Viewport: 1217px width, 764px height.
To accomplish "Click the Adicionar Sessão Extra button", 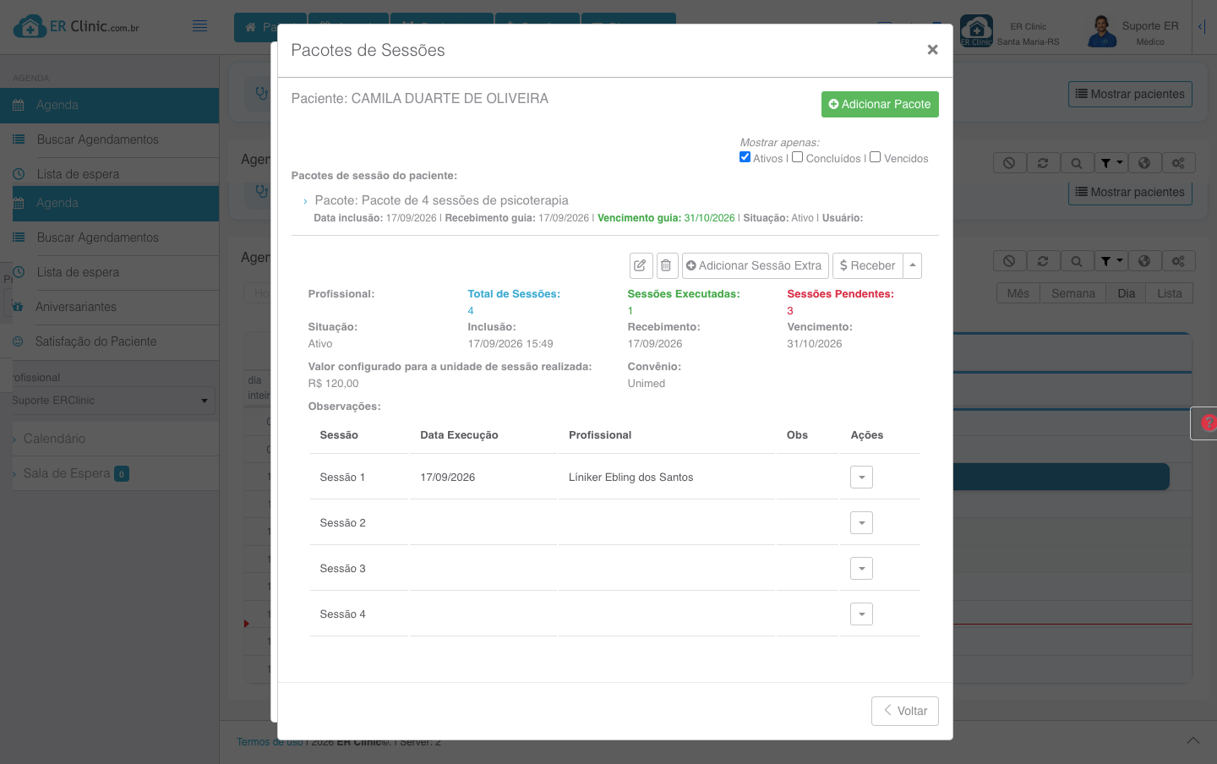I will point(755,265).
